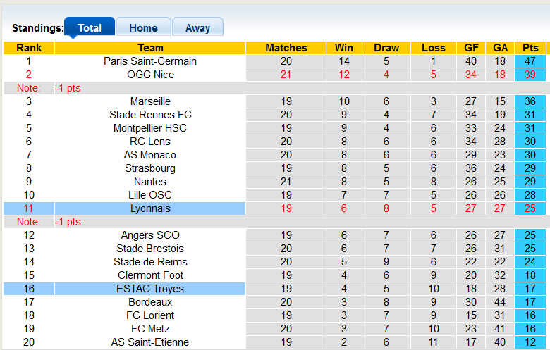Screen dimensions: 550x350
Task: Click PSG's 47 points cell
Action: (530, 61)
